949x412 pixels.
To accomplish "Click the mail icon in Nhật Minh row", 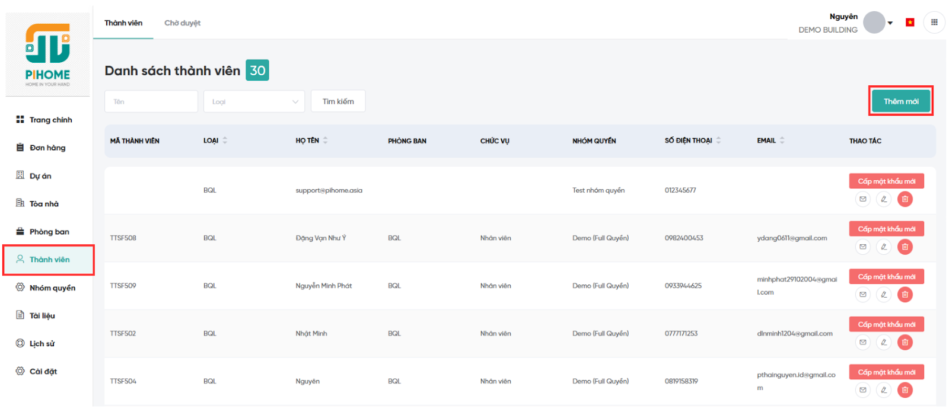I will (x=863, y=342).
